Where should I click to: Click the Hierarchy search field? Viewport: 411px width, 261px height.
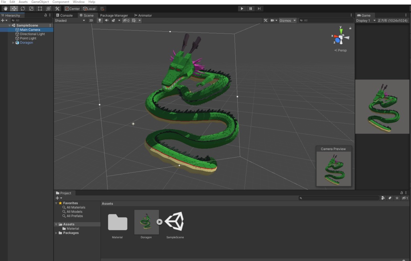tap(31, 20)
